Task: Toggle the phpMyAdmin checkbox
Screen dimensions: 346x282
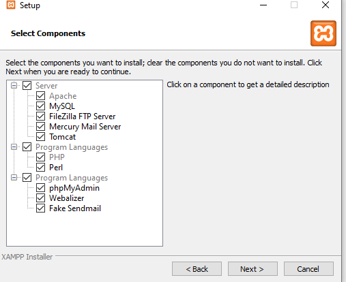Action: [x=40, y=188]
